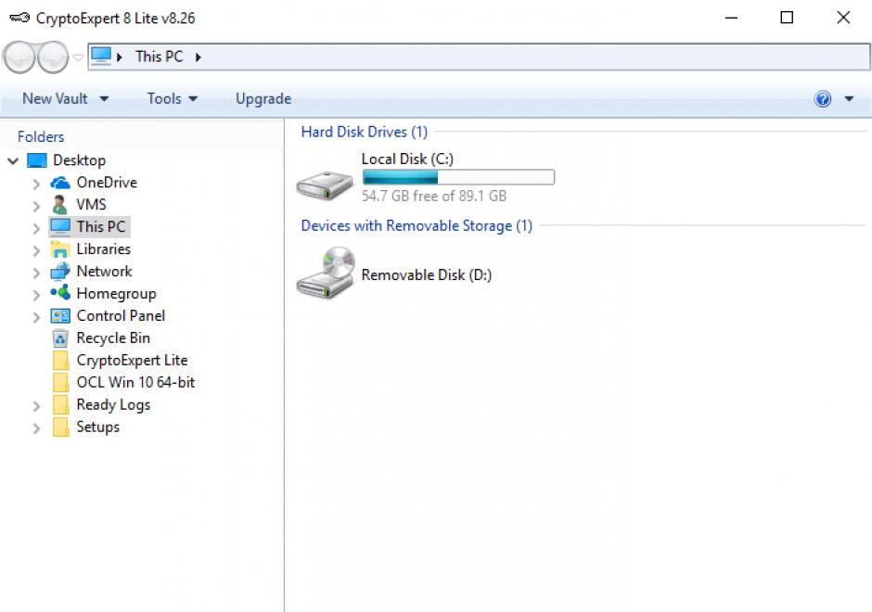Image resolution: width=872 pixels, height=612 pixels.
Task: Click the Local Disk (C:) drive icon
Action: click(x=325, y=185)
